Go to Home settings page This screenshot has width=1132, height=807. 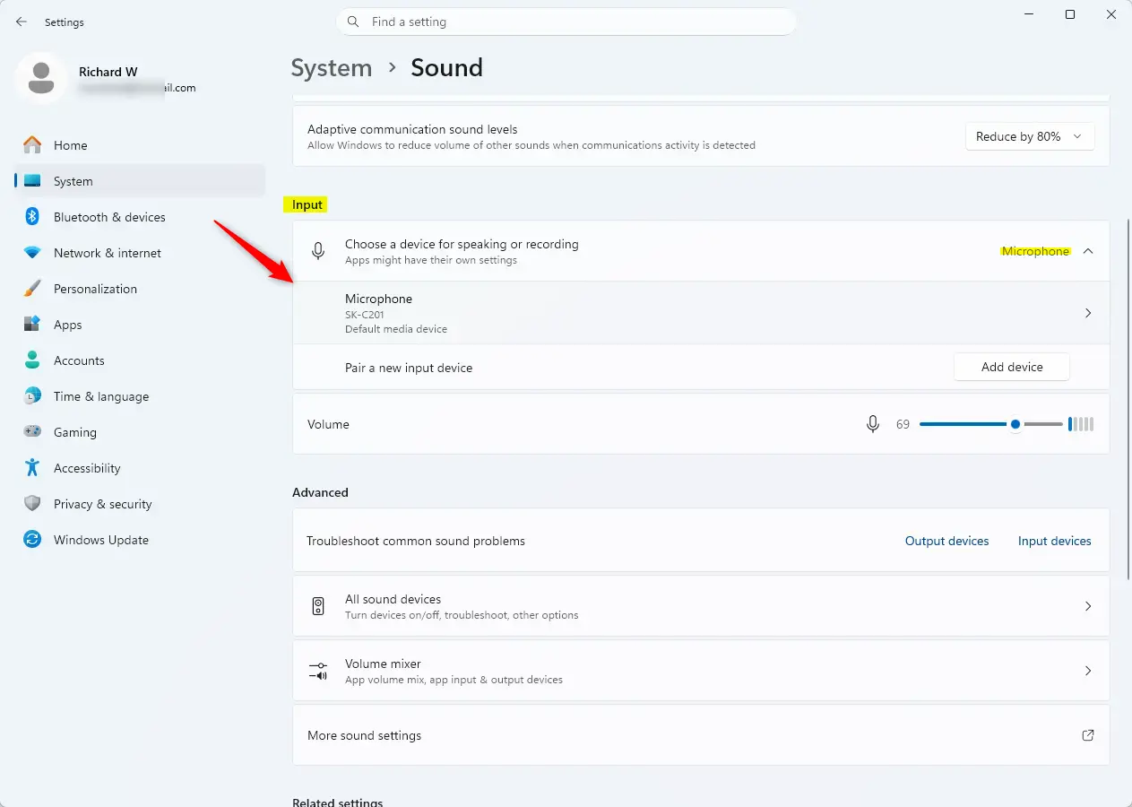[140, 145]
